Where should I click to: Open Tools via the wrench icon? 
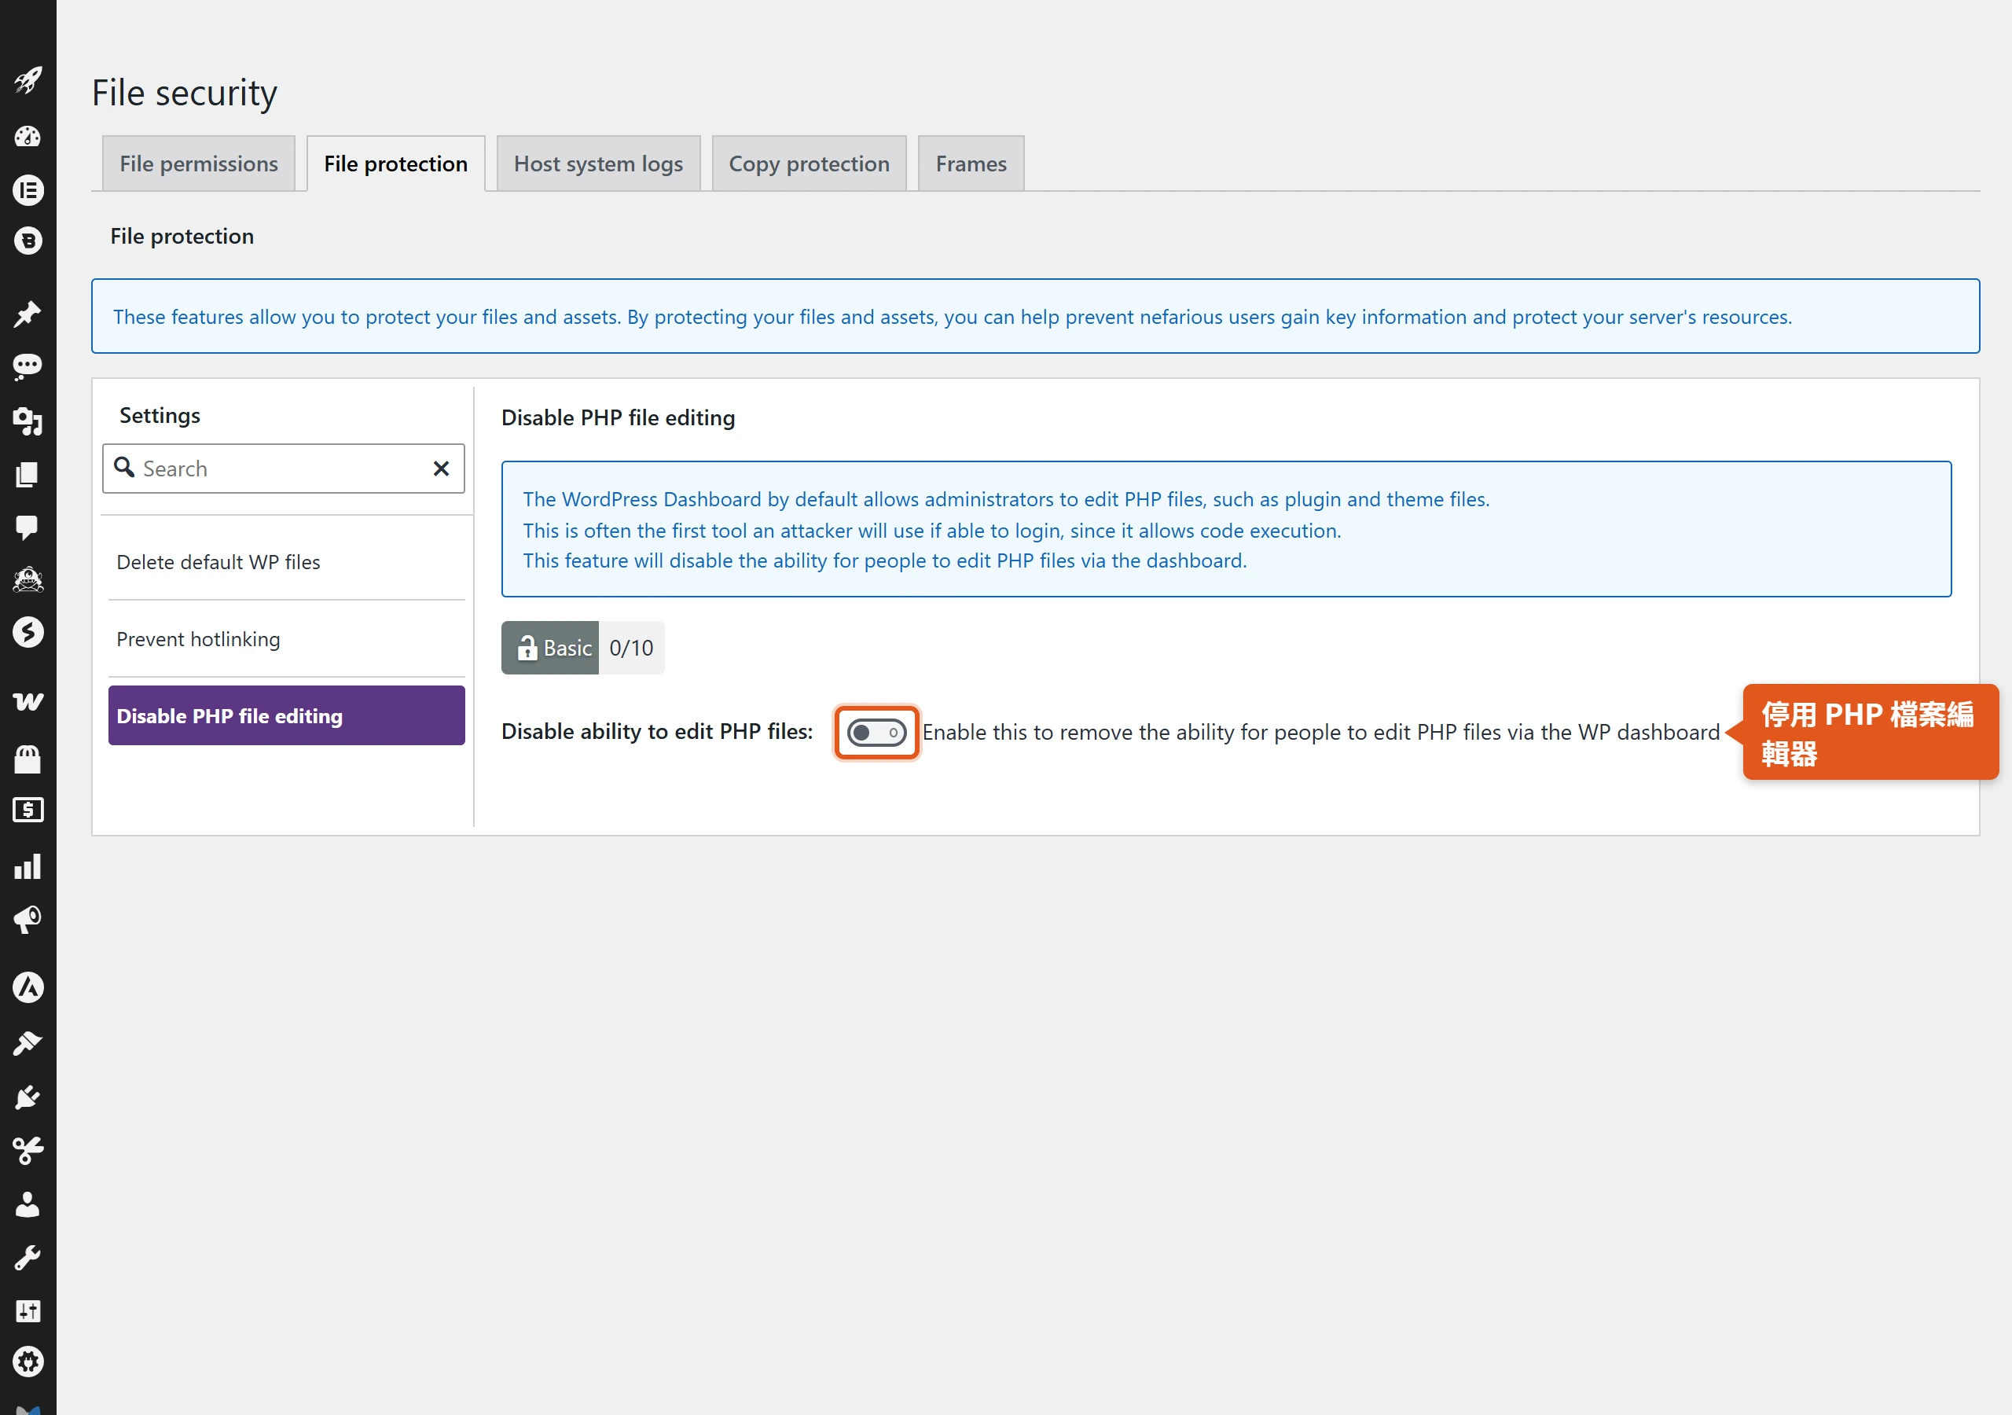(x=28, y=1258)
